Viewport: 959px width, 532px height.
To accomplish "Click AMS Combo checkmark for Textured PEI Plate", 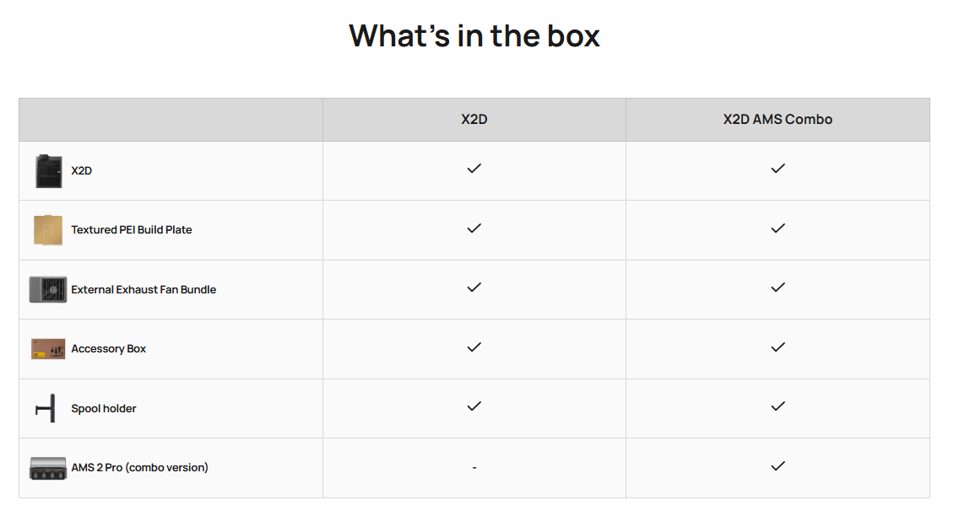I will [777, 228].
